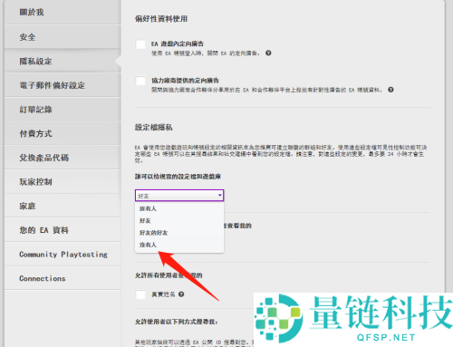Click the 誰可以檢視我的設定檔和遊戲庫 label
453x347 pixels.
[x=178, y=177]
